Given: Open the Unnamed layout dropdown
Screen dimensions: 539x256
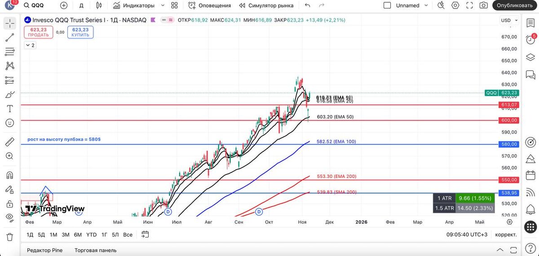Looking at the screenshot, I should (x=411, y=5).
